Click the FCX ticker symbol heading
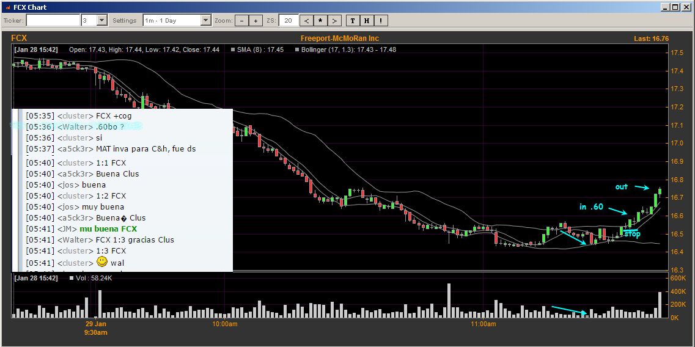This screenshot has height=347, width=695. (x=19, y=38)
